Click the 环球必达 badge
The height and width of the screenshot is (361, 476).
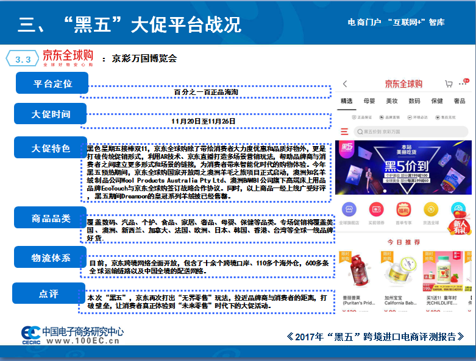(x=417, y=117)
